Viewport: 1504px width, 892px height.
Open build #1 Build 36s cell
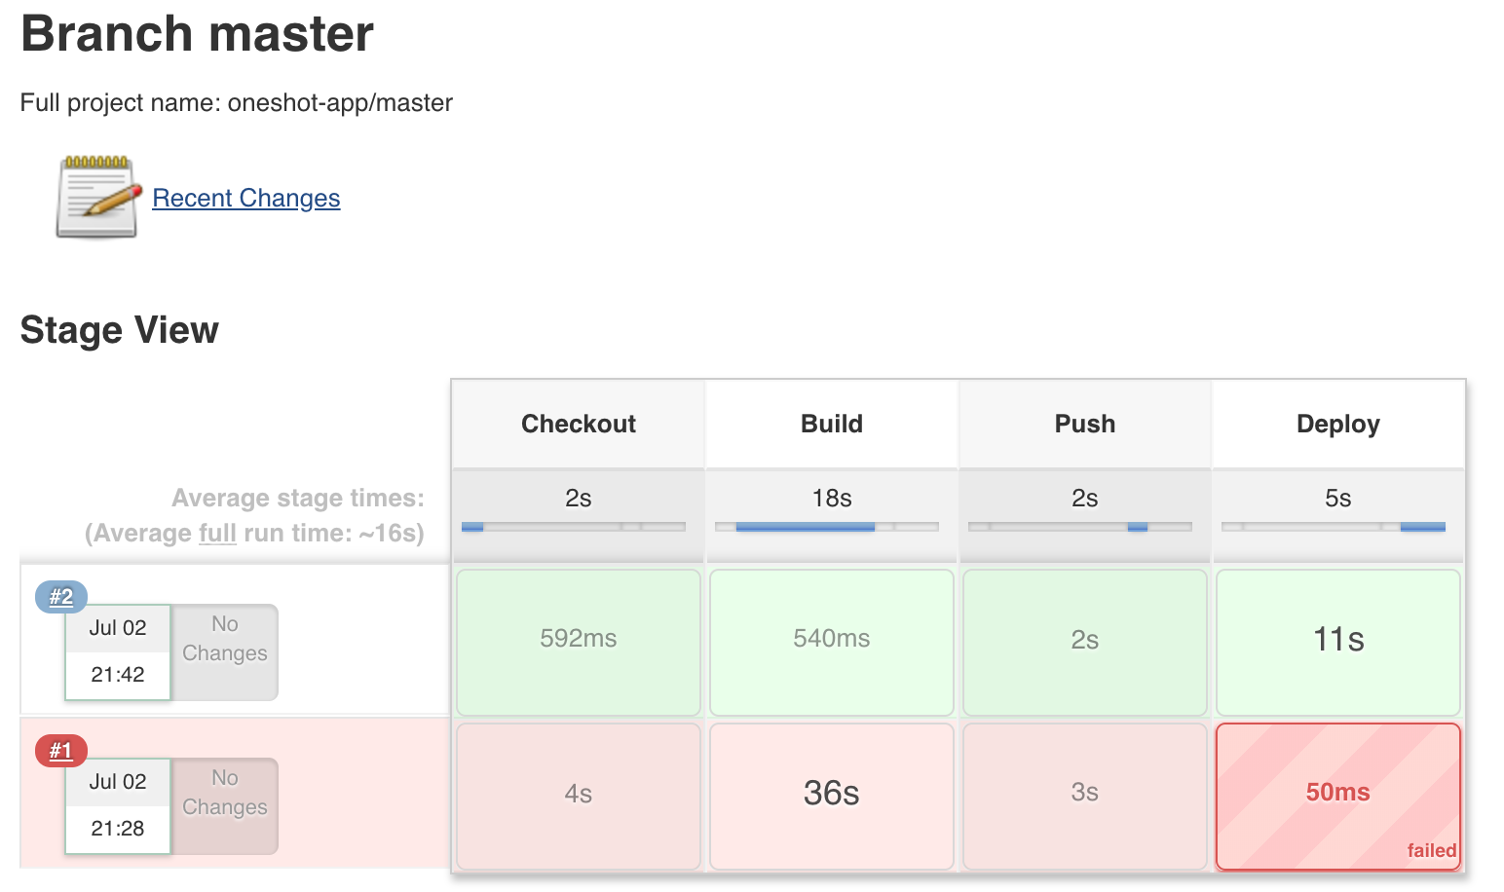(832, 796)
